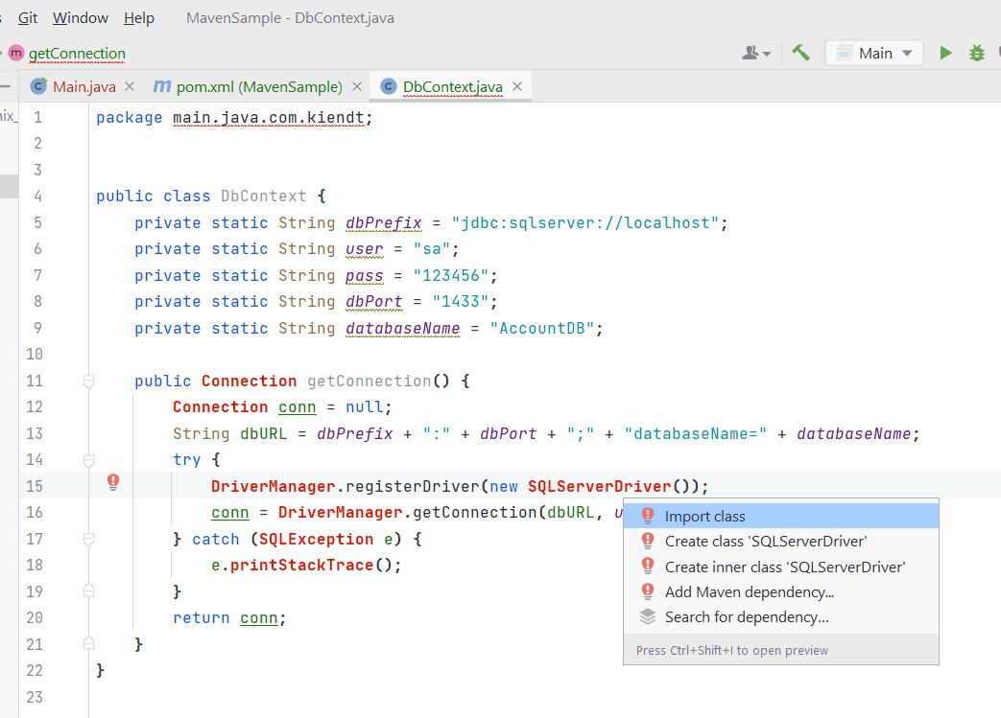Start debugging with the bug icon
Screen dimensions: 1001x718
(x=977, y=53)
